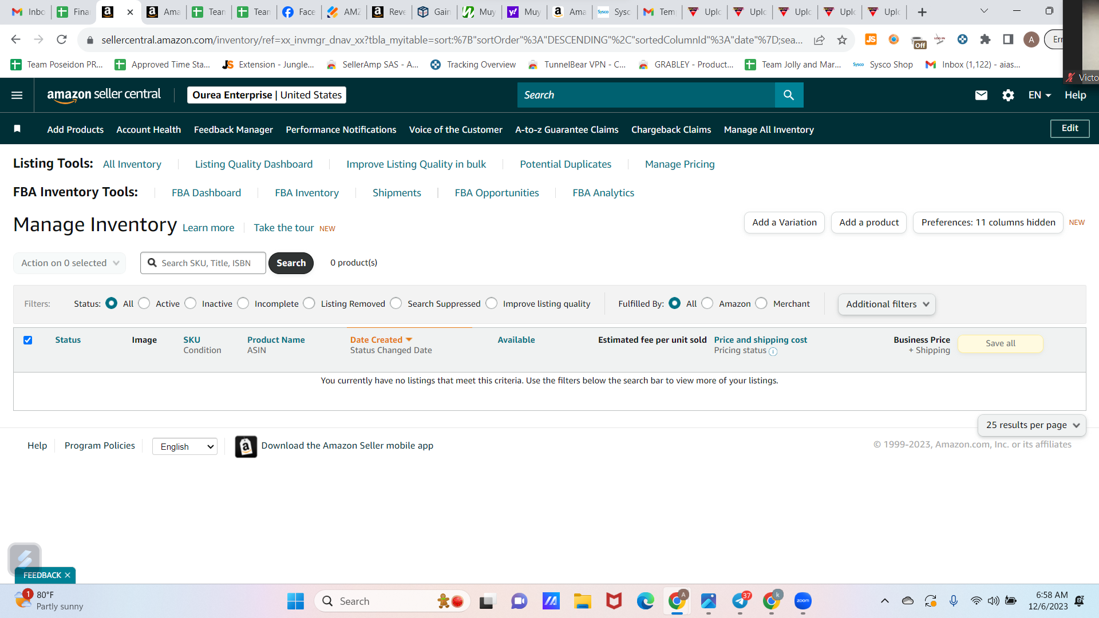1099x618 pixels.
Task: Click the Windows Start button
Action: tap(295, 601)
